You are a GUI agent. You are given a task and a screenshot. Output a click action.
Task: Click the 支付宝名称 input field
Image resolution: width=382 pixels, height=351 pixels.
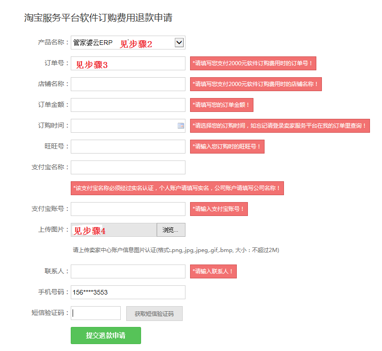tap(128, 167)
